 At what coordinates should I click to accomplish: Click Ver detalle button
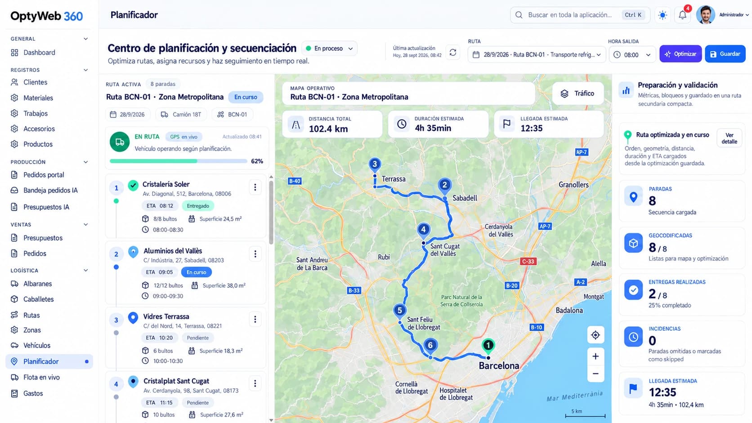click(729, 138)
